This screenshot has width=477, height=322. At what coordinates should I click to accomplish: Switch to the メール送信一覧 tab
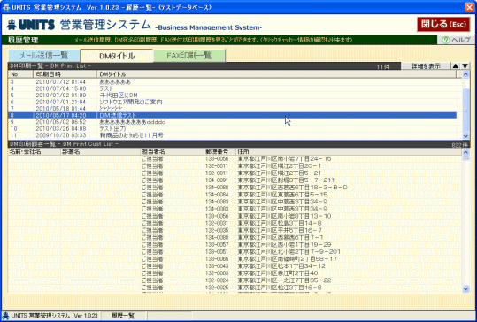pos(44,56)
